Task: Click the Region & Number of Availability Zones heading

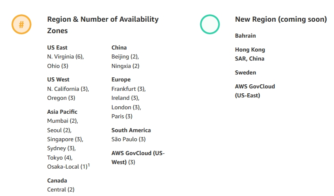Action: pyautogui.click(x=103, y=25)
